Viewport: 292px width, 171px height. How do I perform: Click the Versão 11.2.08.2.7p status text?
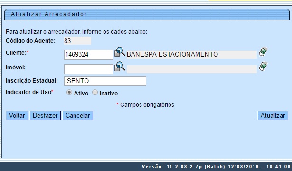[216, 167]
